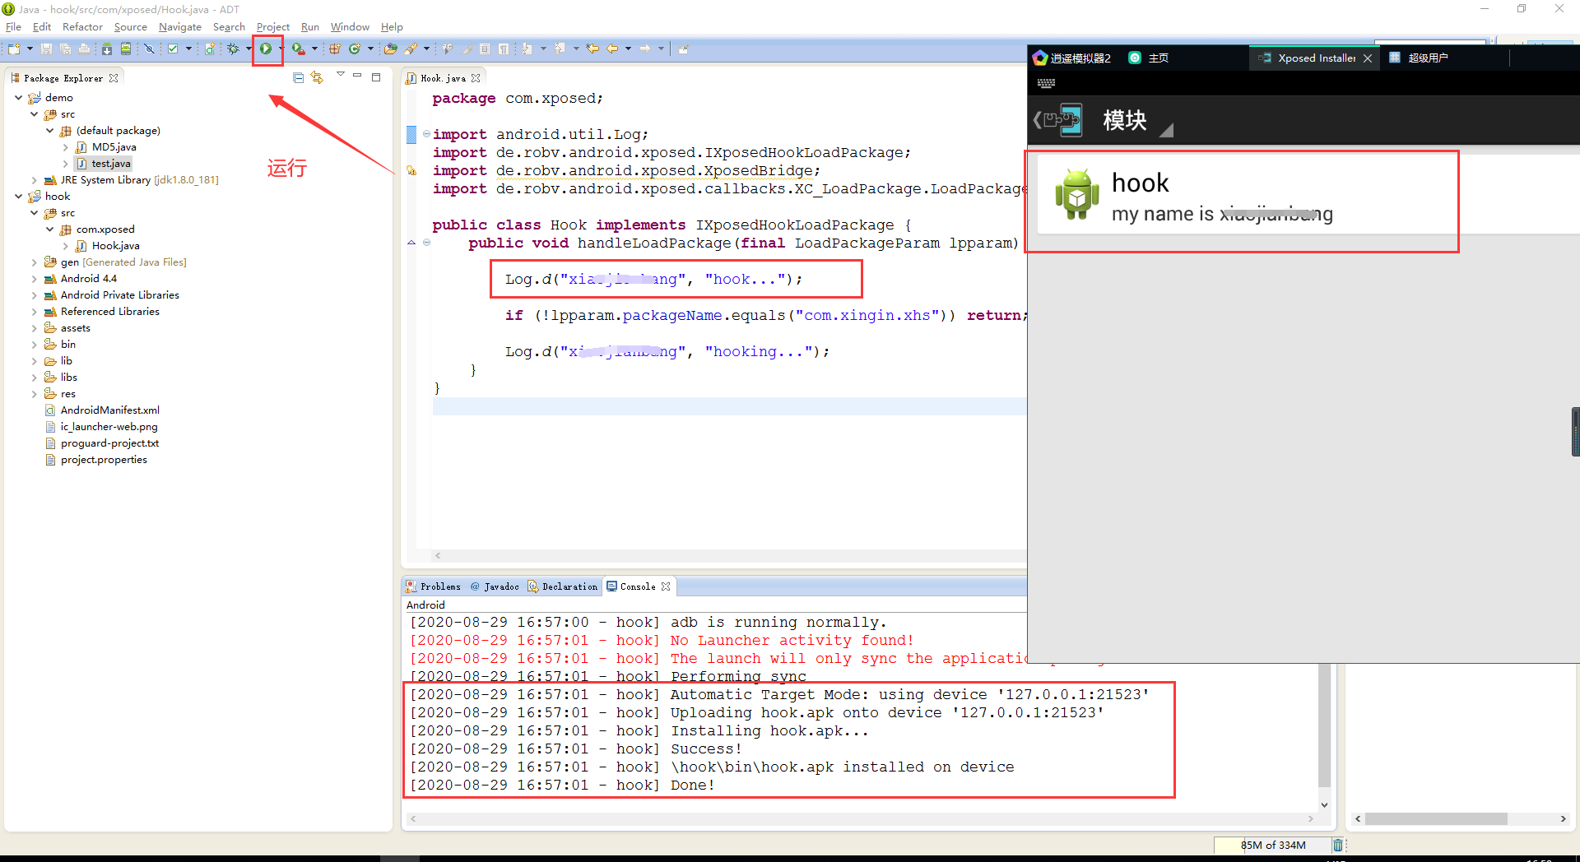Close the Console view
This screenshot has height=862, width=1580.
[x=666, y=586]
